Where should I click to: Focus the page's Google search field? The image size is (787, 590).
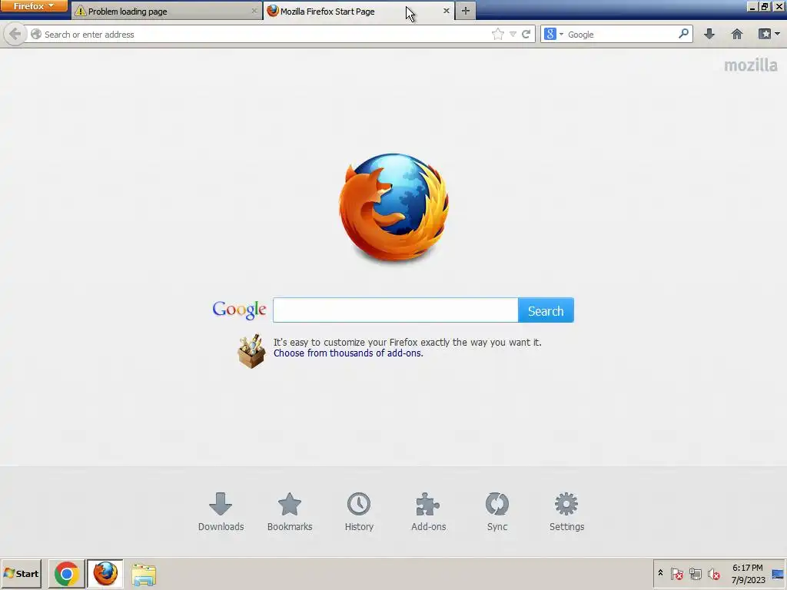[396, 310]
